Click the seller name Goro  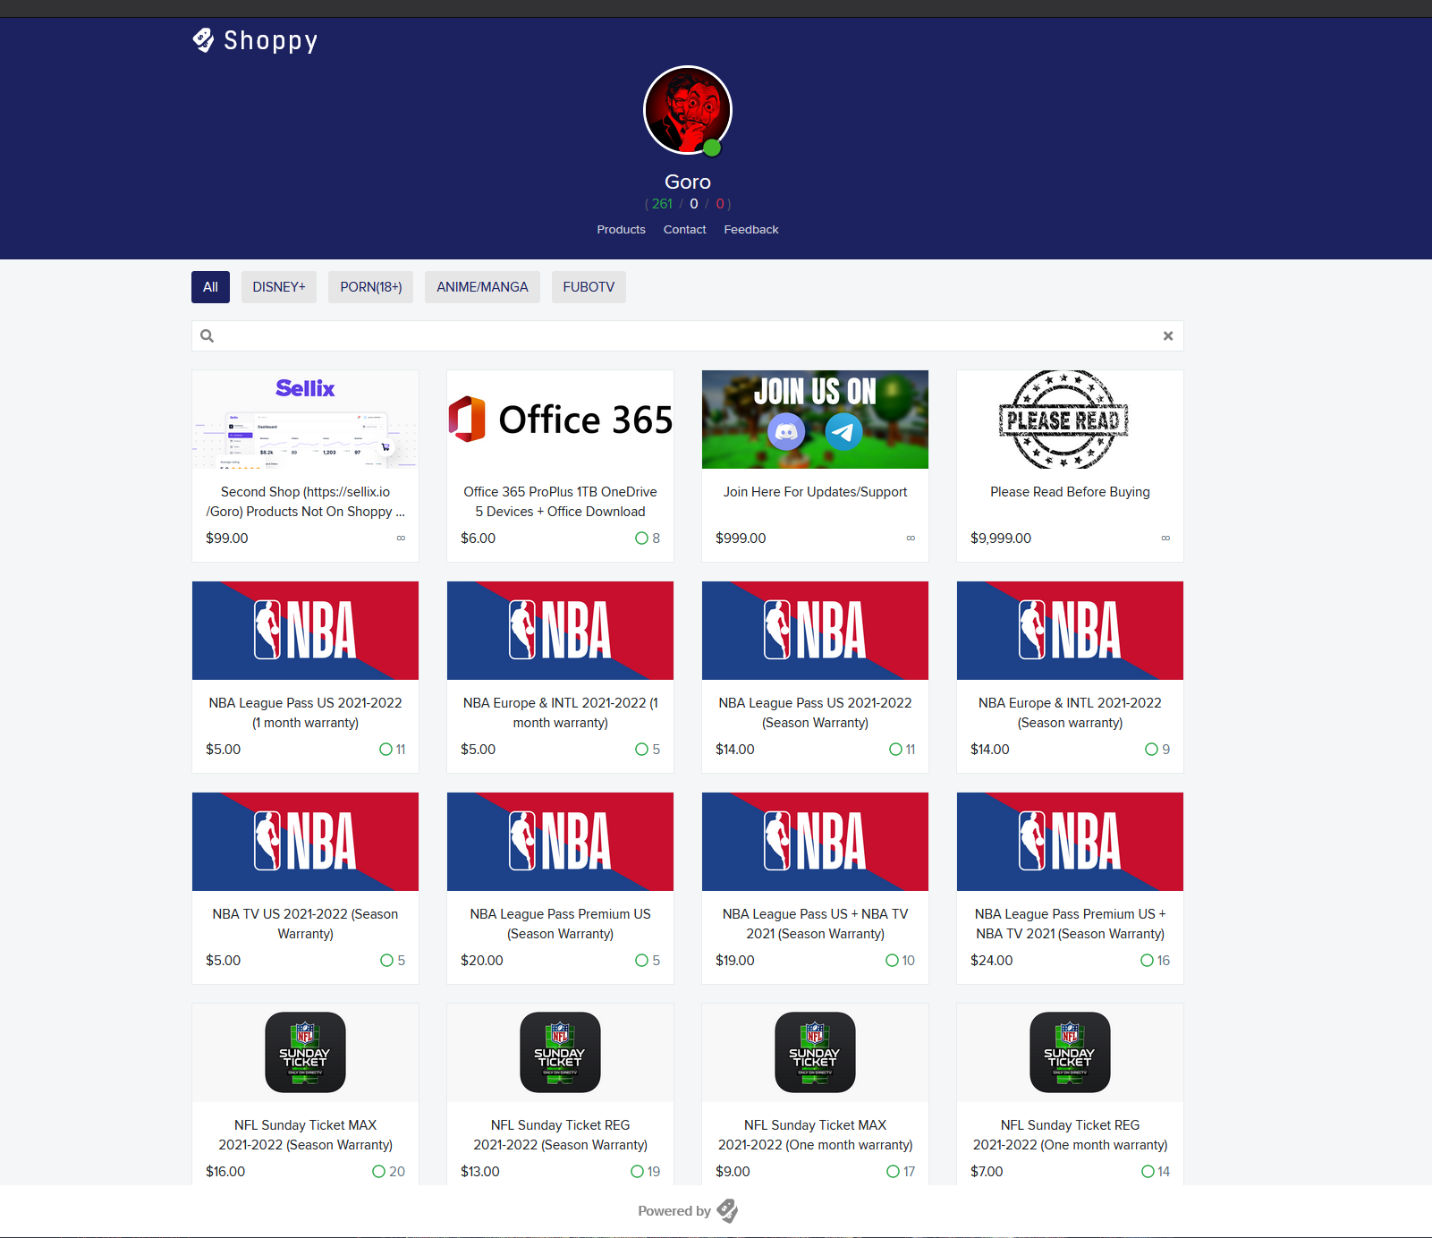688,182
